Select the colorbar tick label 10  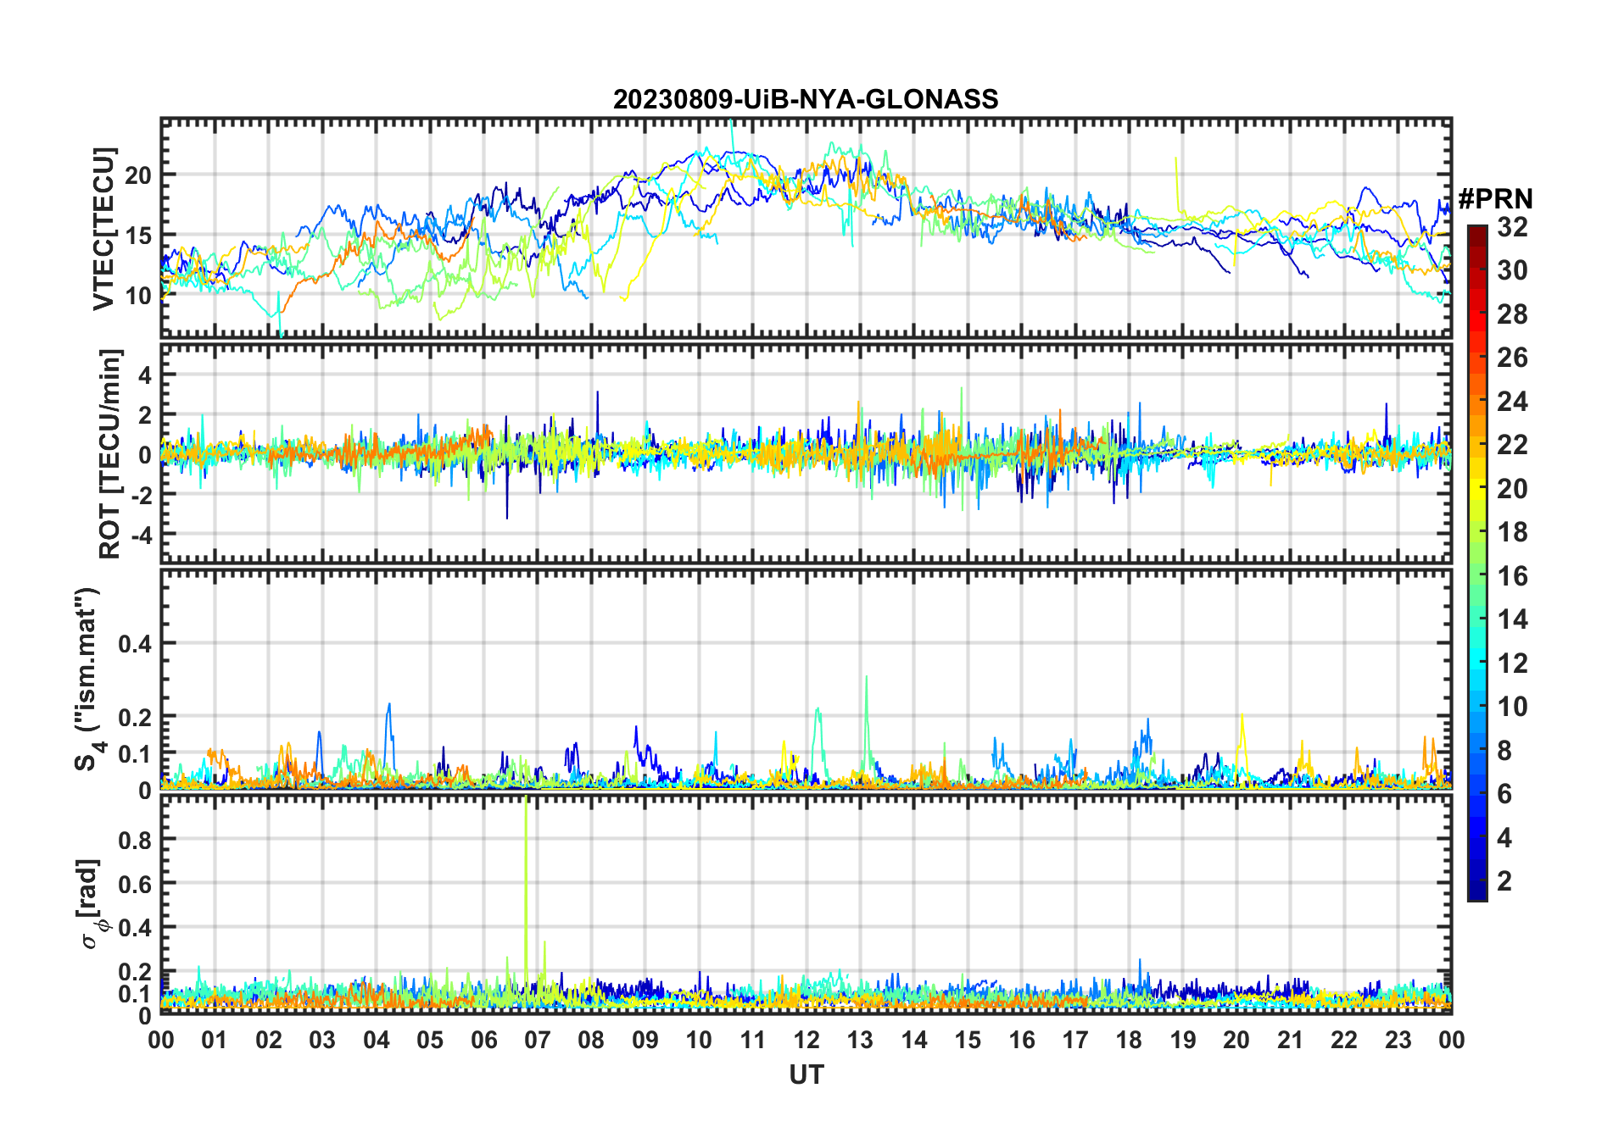(1512, 707)
